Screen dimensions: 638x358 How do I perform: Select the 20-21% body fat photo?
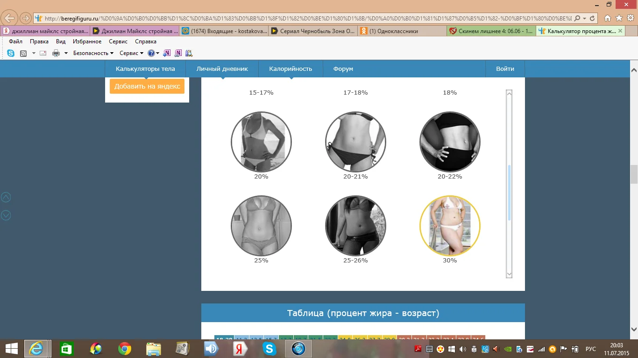tap(355, 142)
